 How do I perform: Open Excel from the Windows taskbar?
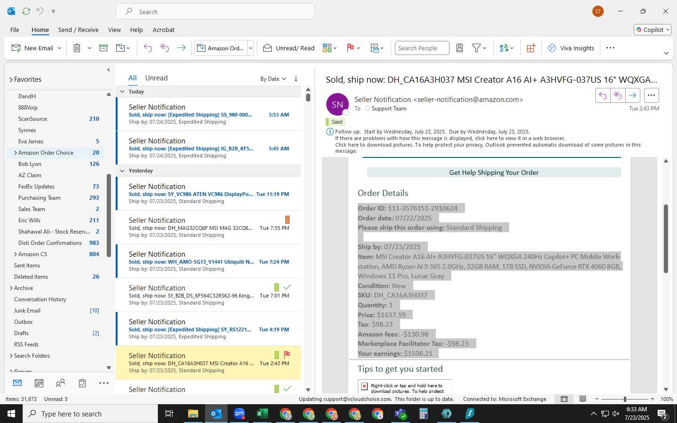point(262,414)
